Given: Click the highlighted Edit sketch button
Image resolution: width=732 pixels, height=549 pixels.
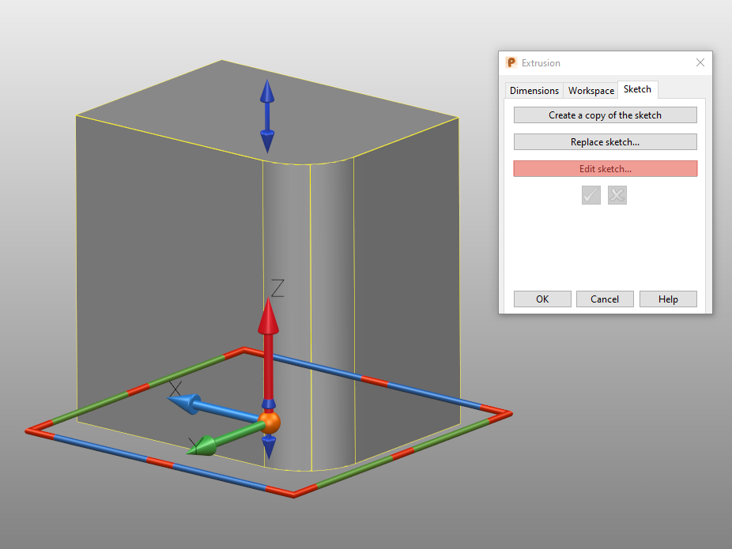Looking at the screenshot, I should click(605, 168).
